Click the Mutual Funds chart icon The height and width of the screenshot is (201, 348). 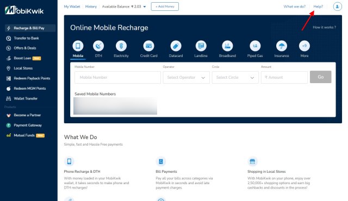pos(9,135)
